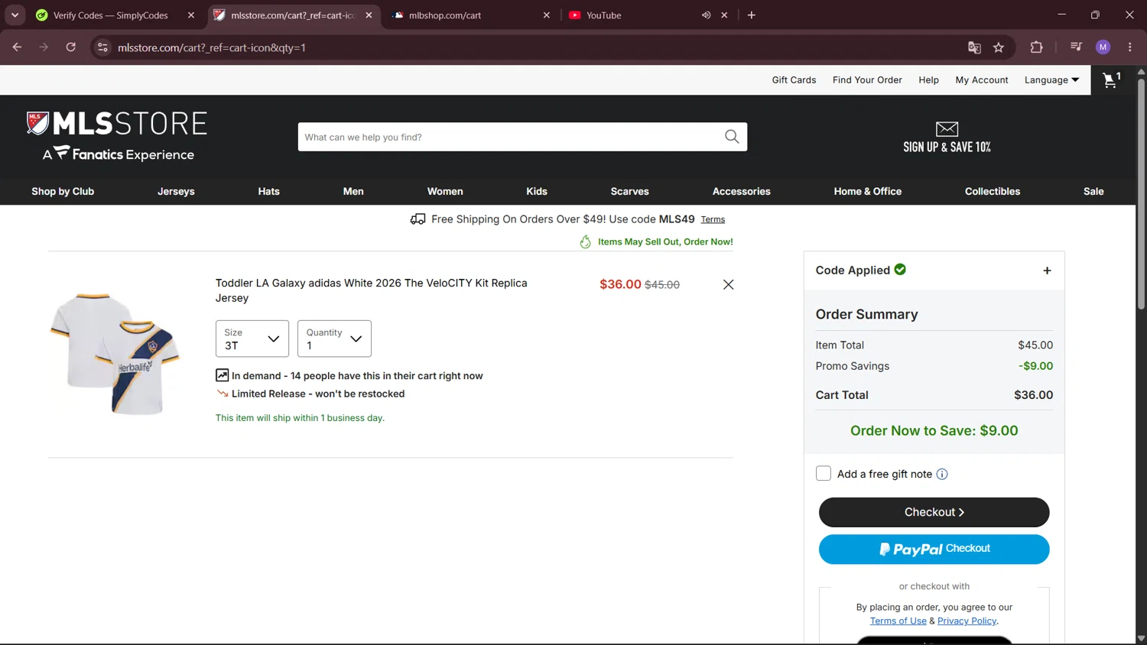Screen dimensions: 1147x645
Task: Open the tab search dropdown arrow
Action: click(15, 15)
